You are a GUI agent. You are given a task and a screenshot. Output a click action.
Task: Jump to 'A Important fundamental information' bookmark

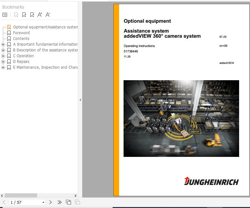coord(45,44)
